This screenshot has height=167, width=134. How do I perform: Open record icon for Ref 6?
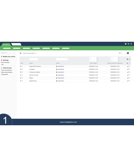point(21,69)
